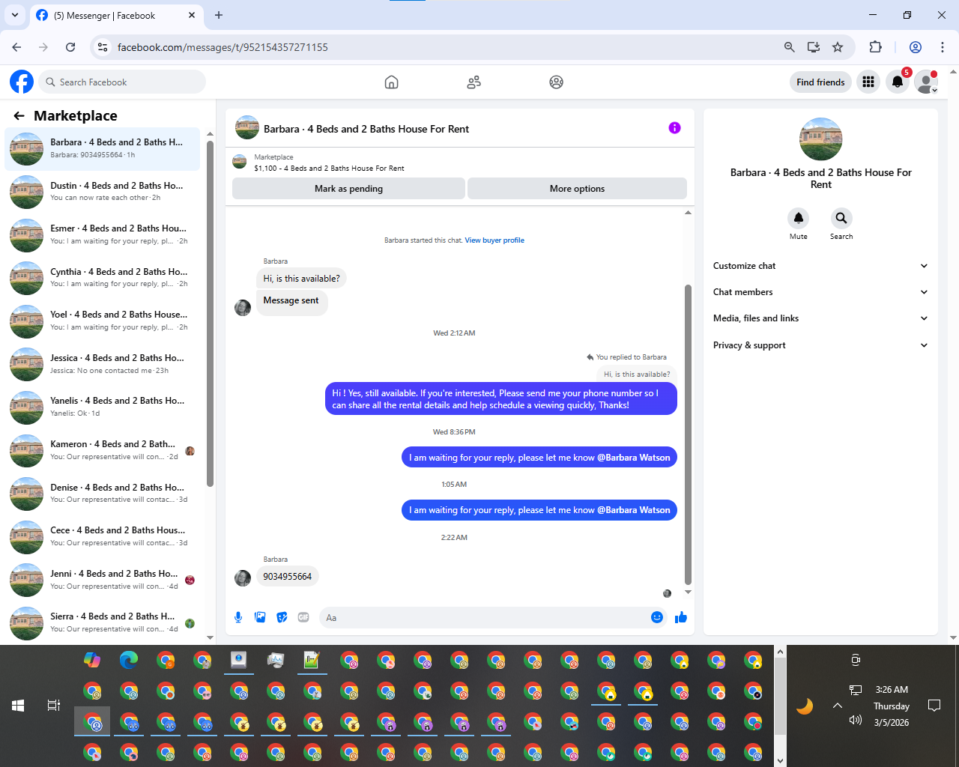Click the 9034955664 phone number message
959x767 pixels.
(x=288, y=577)
